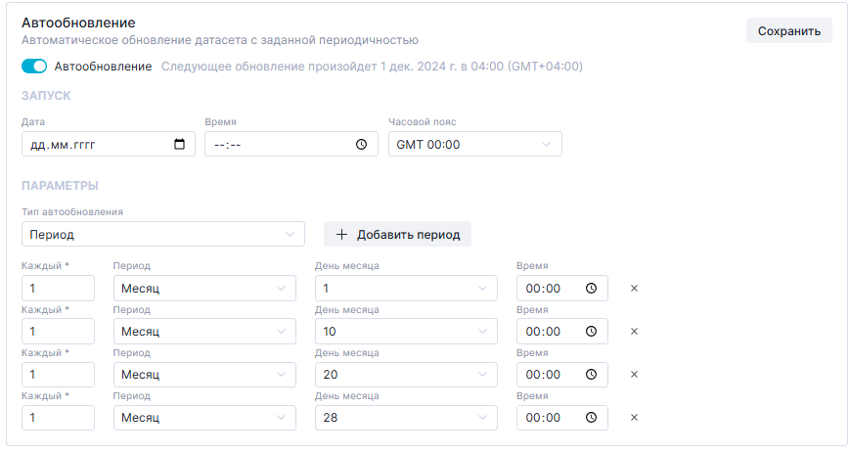Expand the Тип автообновления dropdown

coord(162,235)
